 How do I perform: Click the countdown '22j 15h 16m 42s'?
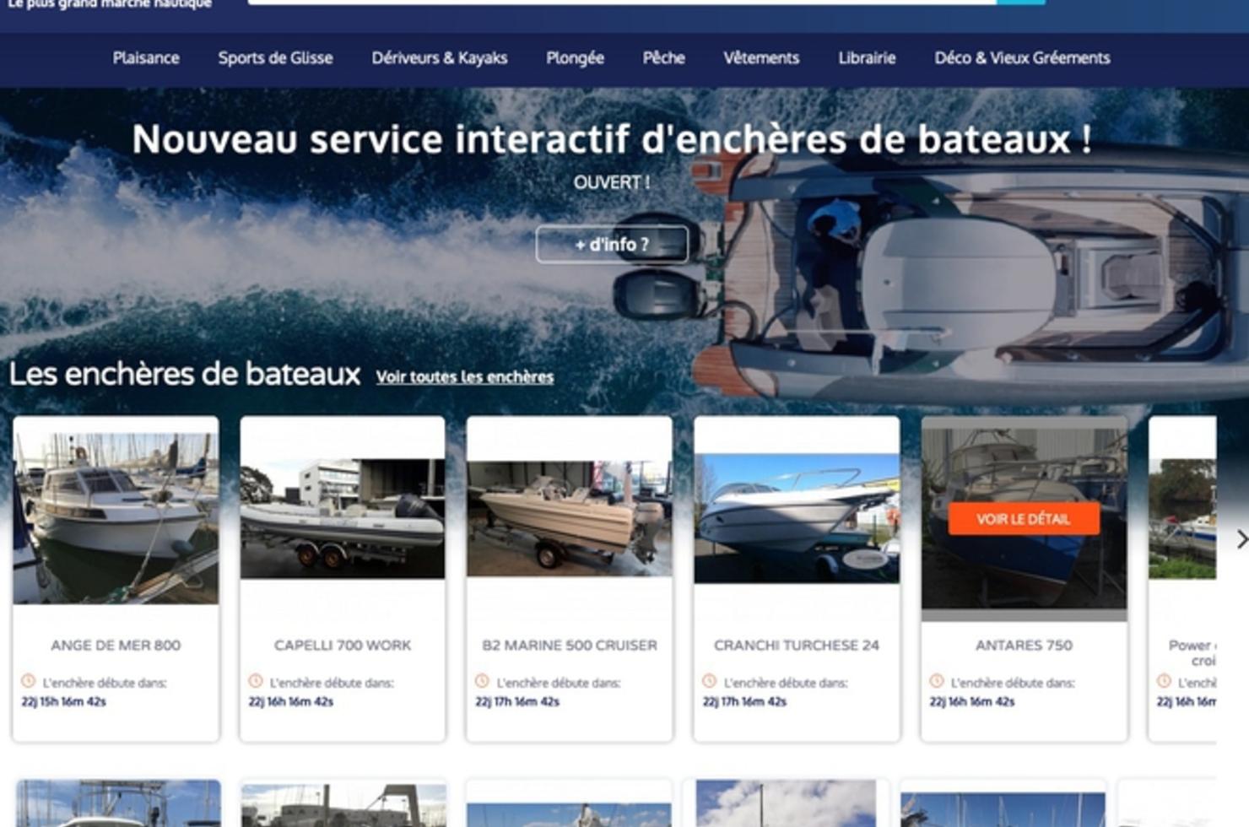coord(63,702)
